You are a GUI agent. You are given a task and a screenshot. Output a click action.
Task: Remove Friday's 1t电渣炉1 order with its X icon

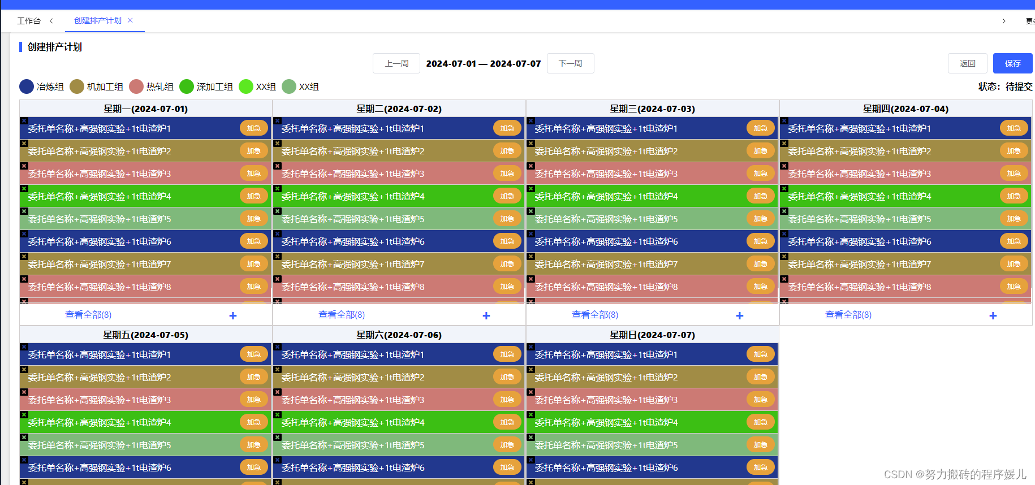click(x=24, y=347)
